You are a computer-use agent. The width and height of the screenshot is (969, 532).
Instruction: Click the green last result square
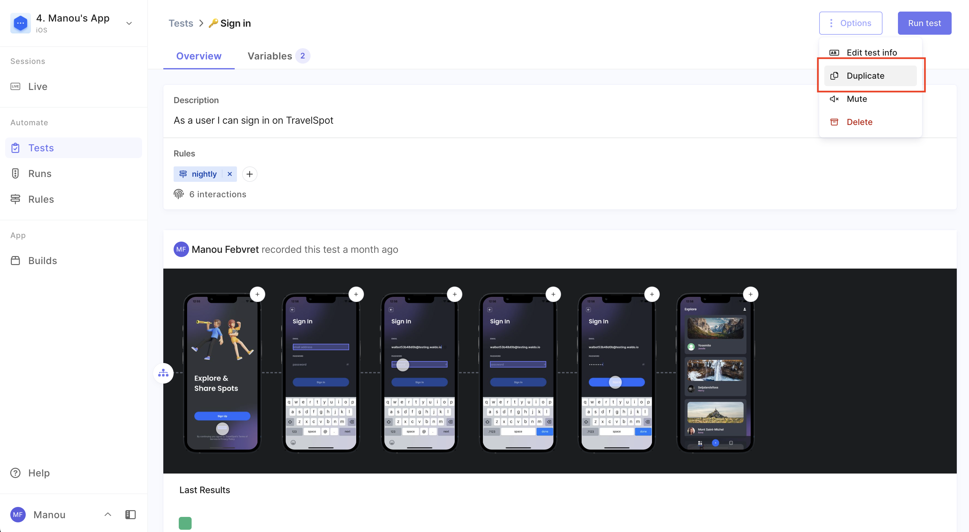pos(185,523)
